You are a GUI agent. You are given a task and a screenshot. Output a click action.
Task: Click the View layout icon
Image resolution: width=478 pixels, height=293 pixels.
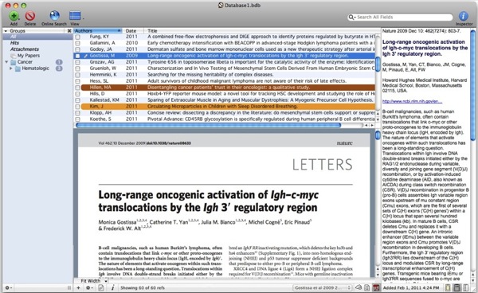pos(75,16)
